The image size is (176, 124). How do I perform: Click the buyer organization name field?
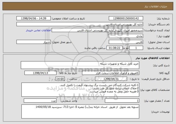(x=80, y=24)
